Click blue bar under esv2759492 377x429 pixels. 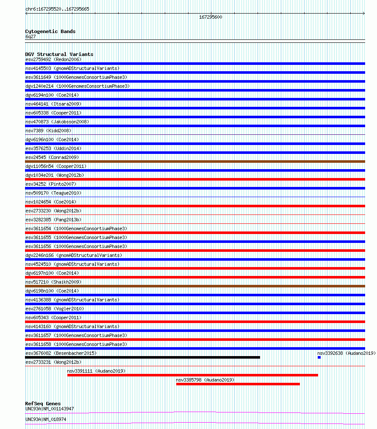(x=195, y=64)
